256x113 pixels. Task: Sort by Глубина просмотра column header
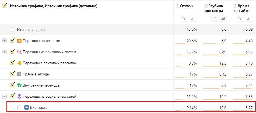[216, 8]
